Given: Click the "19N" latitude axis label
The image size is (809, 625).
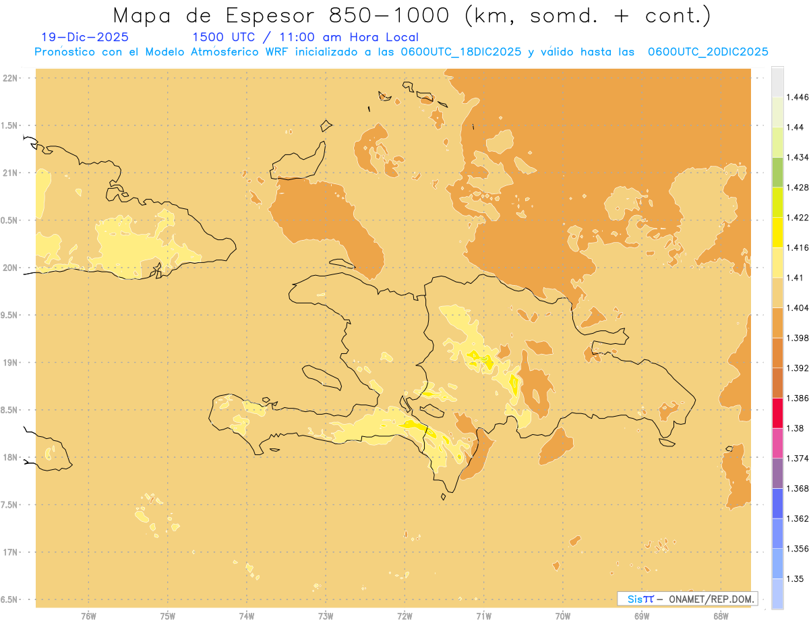Looking at the screenshot, I should click(11, 363).
